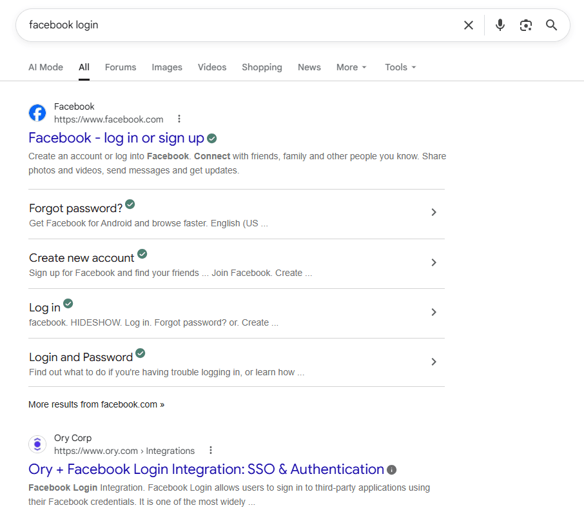Open the Forgot password? sitelink
This screenshot has width=584, height=521.
tap(76, 208)
